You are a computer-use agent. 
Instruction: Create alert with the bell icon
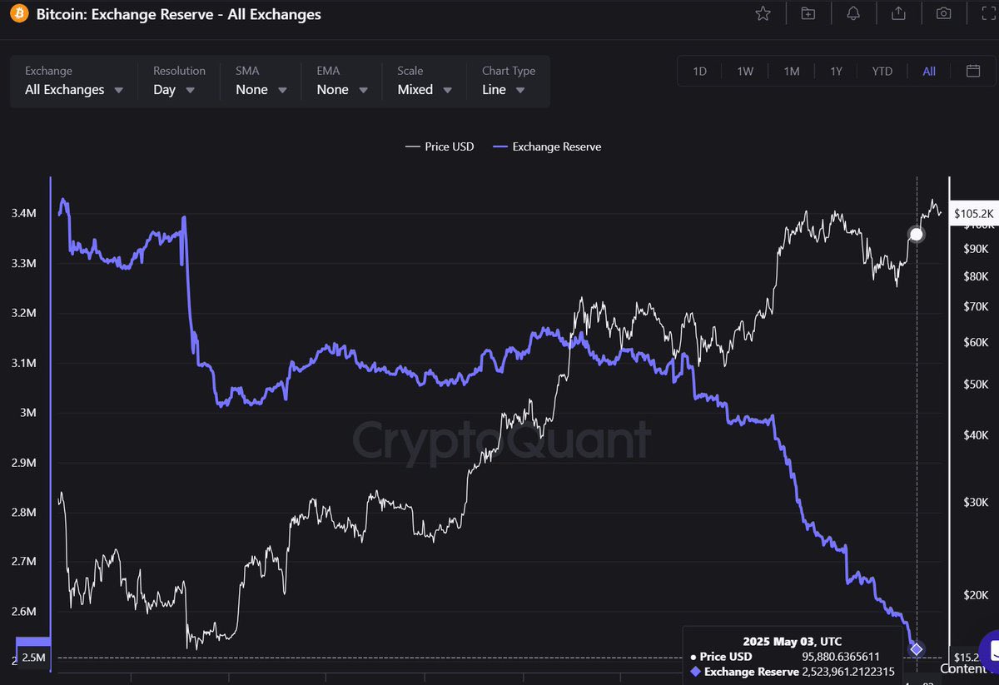point(853,13)
